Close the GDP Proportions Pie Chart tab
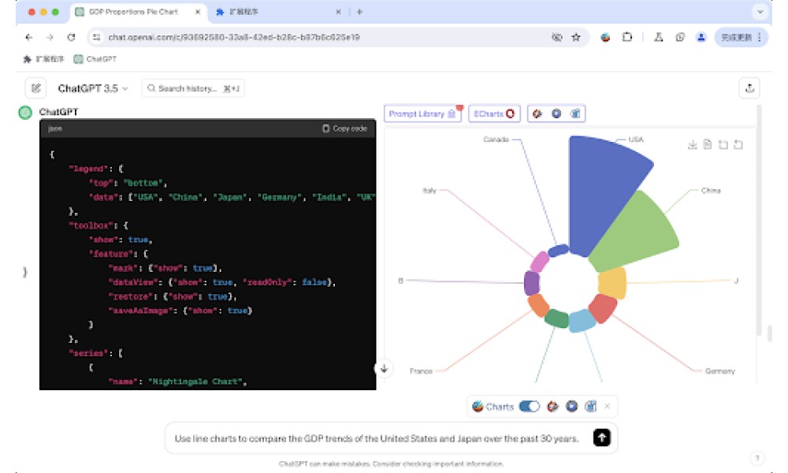 point(198,12)
